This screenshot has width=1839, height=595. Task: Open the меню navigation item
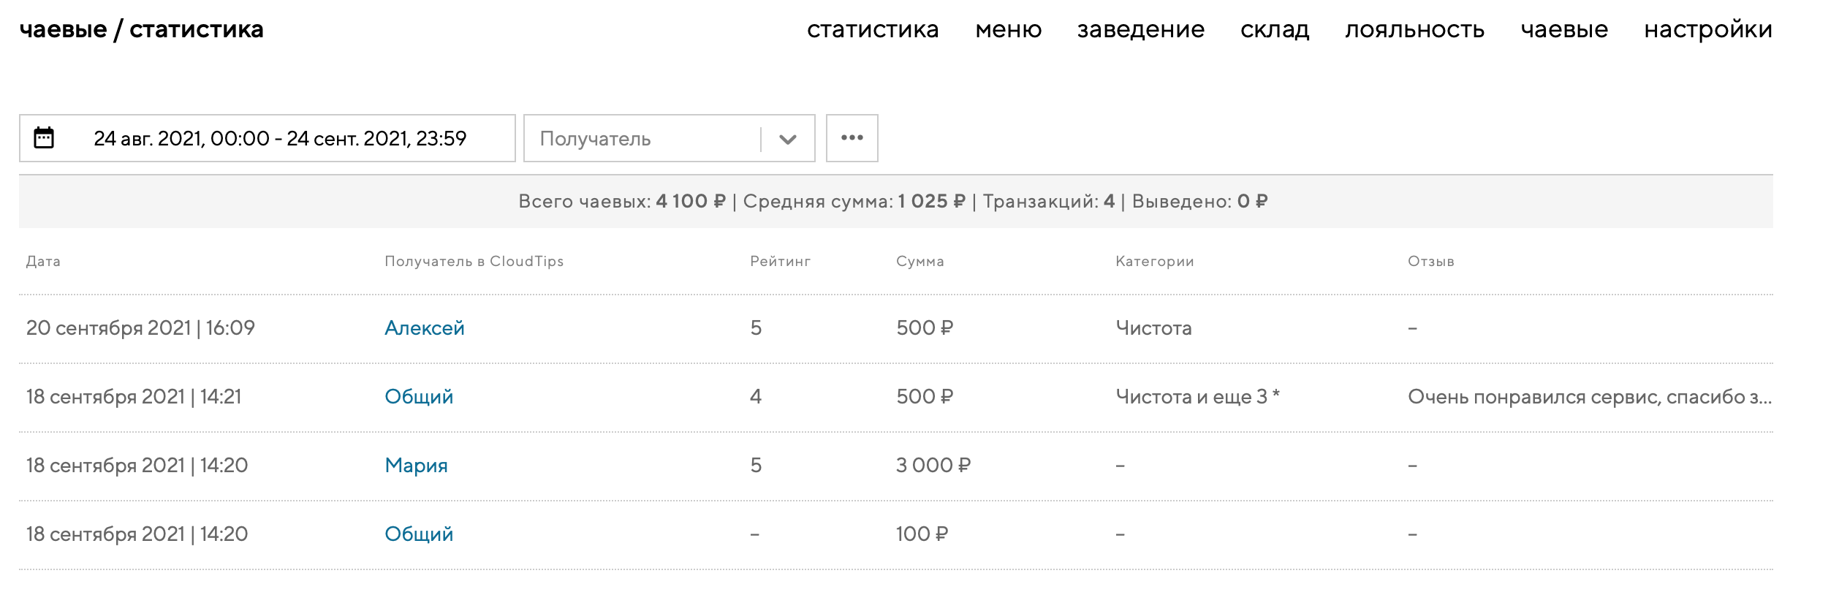1008,29
